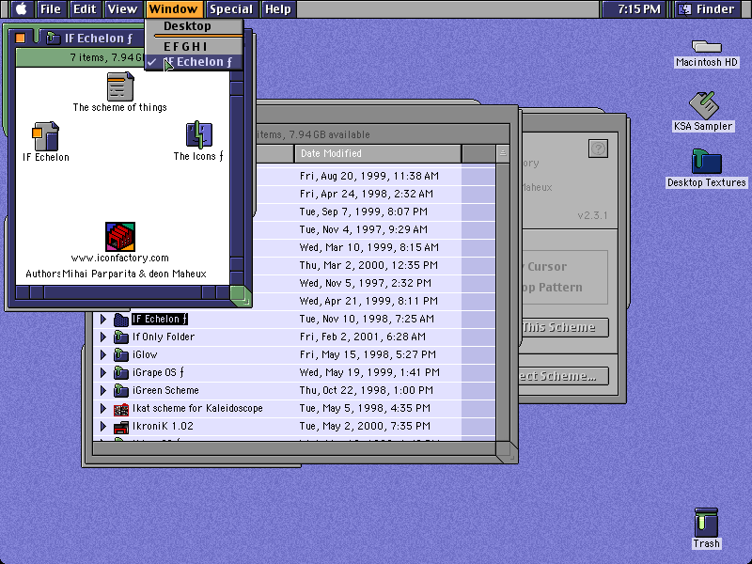Open the Apple menu
Viewport: 752px width, 564px height.
click(21, 8)
